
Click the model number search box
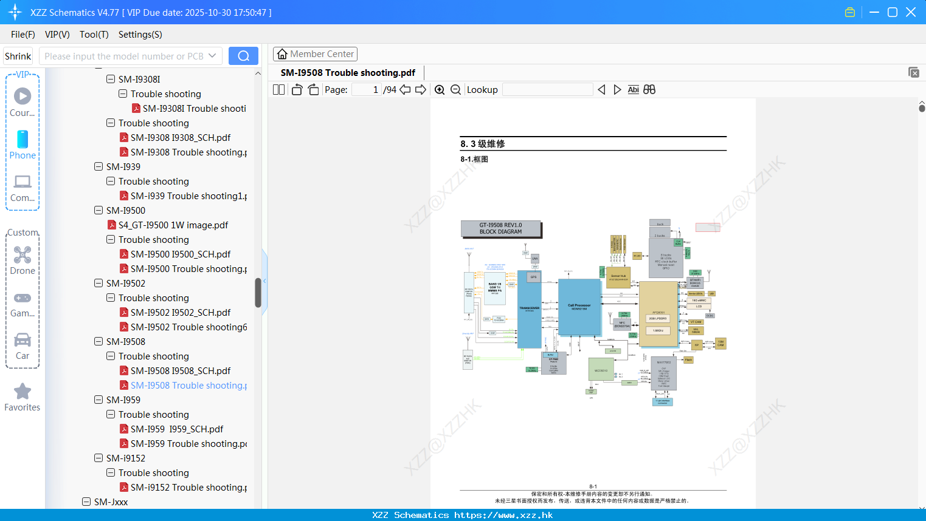point(131,56)
